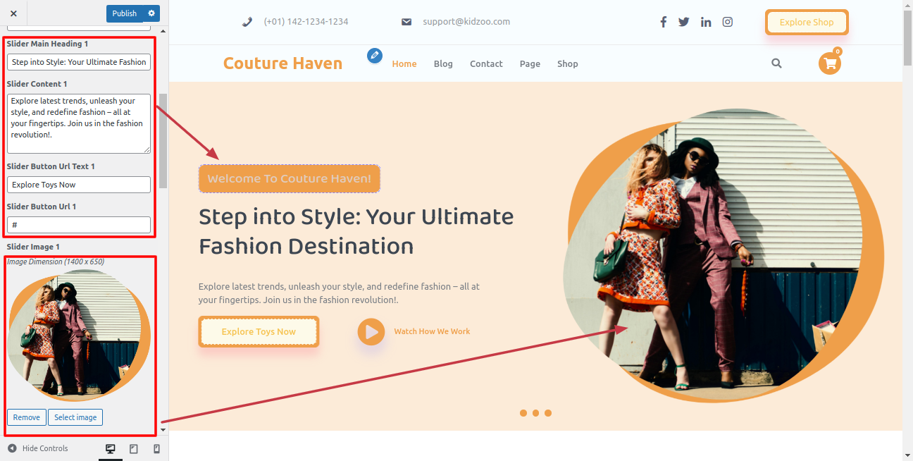Screen dimensions: 913x461
Task: Open the Shop menu item
Action: click(x=567, y=64)
